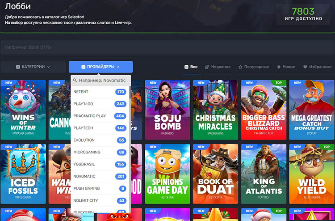Select the EVOLUTION provider
Viewport: 335px width, 221px height.
100,140
